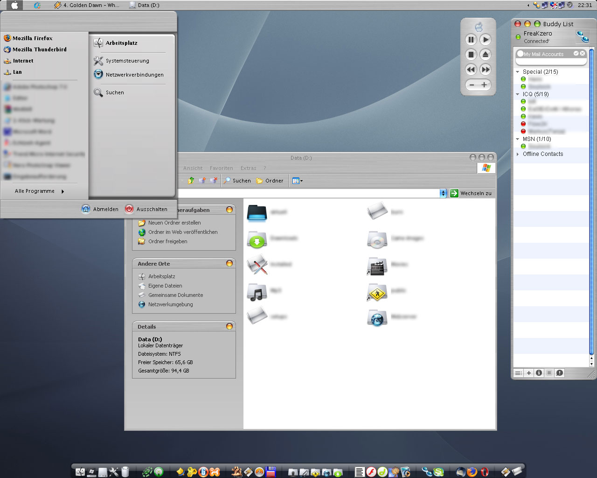Lower volume with the minus button

(x=472, y=85)
